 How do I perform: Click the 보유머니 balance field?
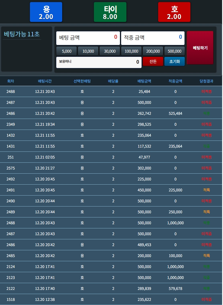click(x=99, y=62)
